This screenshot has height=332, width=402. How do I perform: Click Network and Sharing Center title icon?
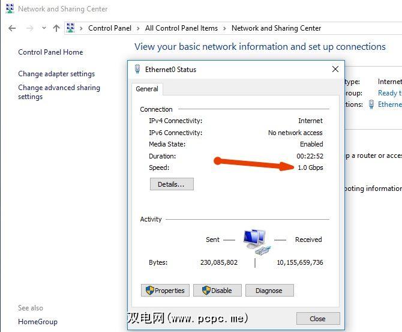[10, 9]
